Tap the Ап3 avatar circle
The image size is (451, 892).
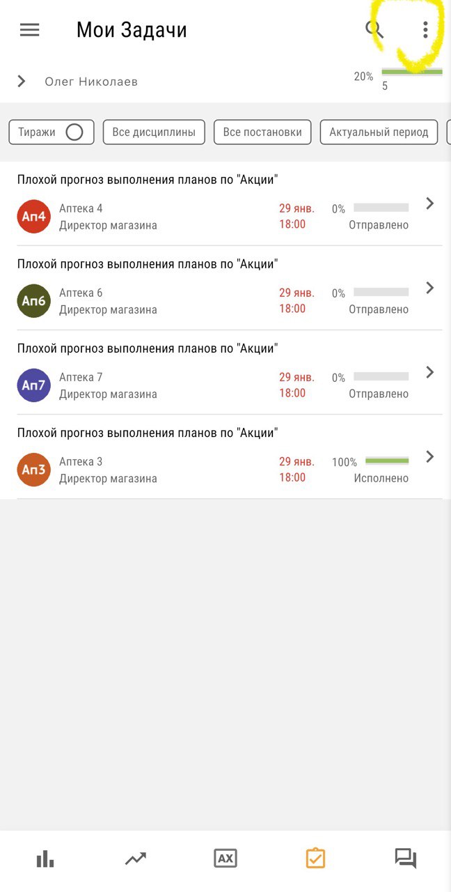point(33,470)
